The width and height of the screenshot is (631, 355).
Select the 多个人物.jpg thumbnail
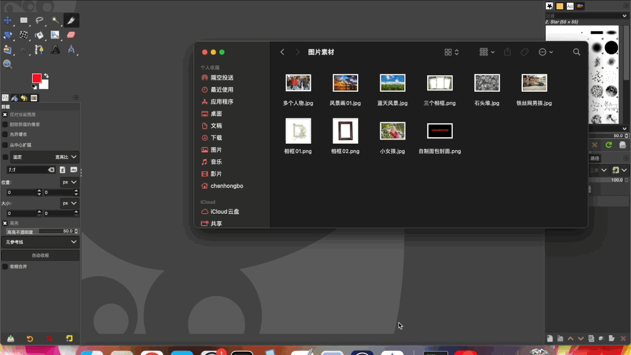(x=298, y=83)
